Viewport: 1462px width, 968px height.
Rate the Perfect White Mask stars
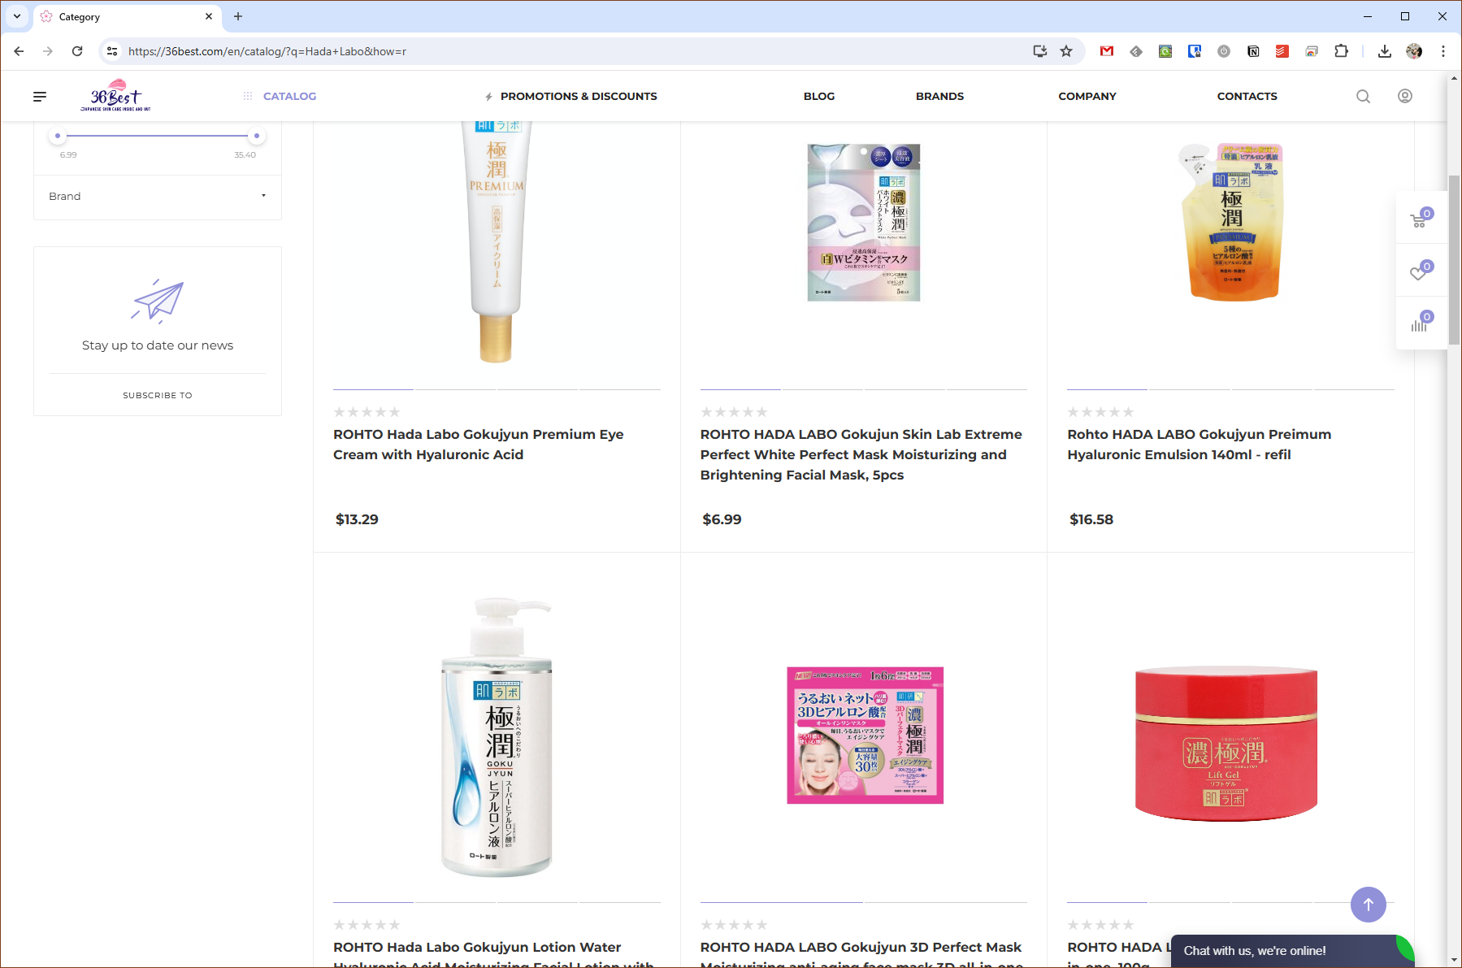(734, 412)
